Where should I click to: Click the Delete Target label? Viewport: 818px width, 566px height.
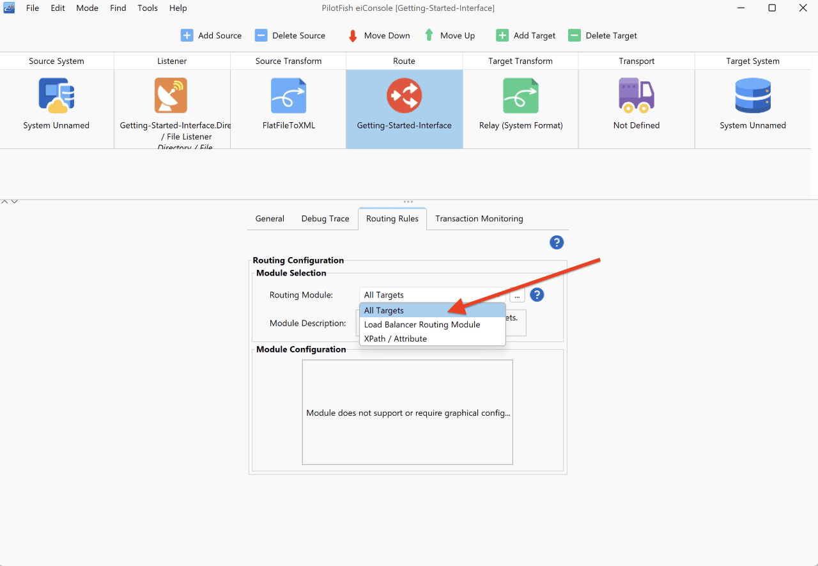(612, 36)
